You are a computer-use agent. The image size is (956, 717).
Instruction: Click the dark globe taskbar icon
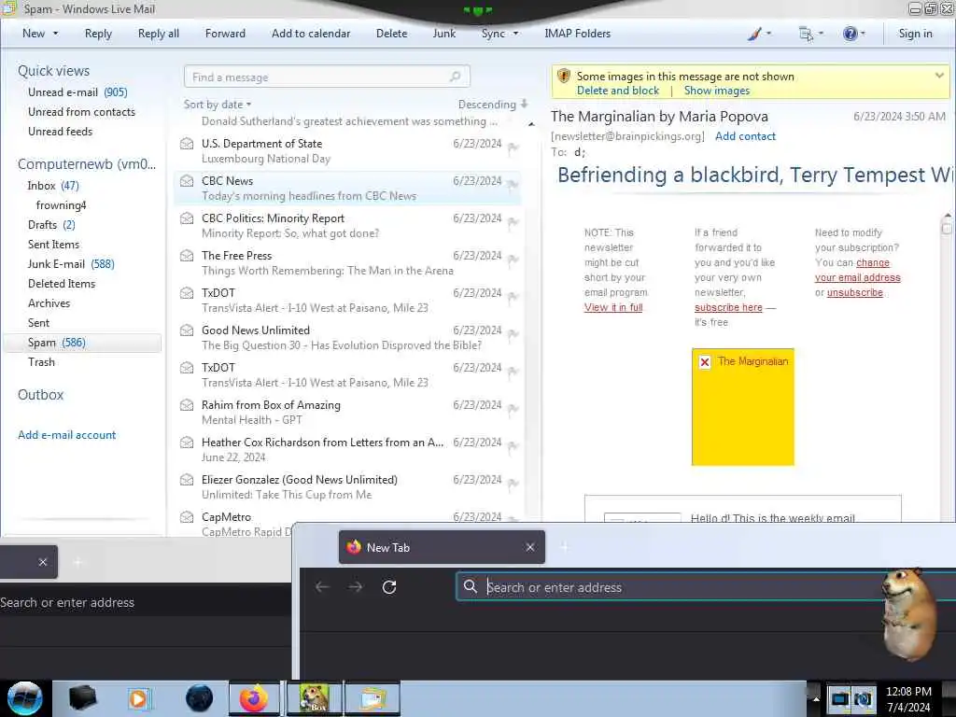(200, 698)
